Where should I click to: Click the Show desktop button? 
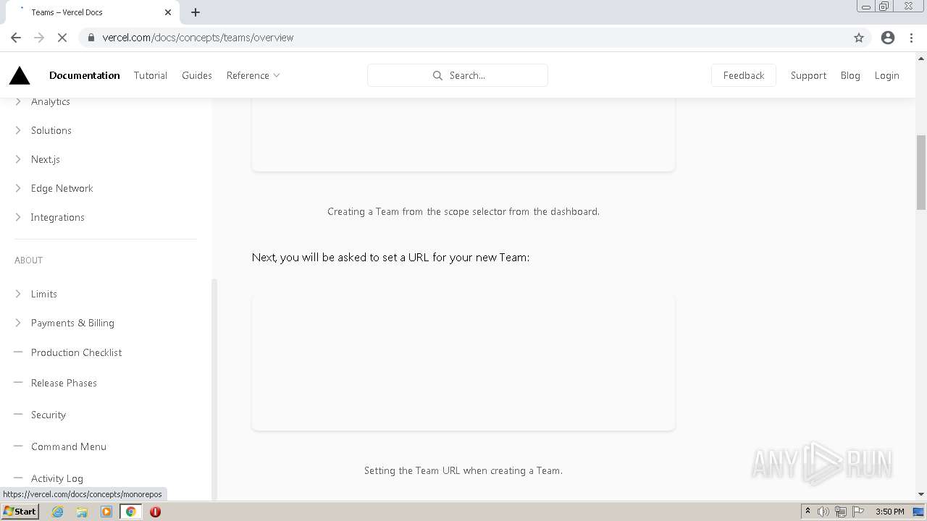tap(920, 512)
